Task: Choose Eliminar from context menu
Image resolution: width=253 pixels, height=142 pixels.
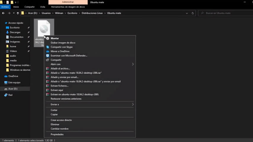Action: (x=55, y=125)
